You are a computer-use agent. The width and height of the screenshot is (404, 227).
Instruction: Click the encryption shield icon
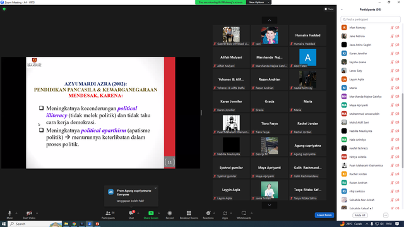(x=4, y=9)
